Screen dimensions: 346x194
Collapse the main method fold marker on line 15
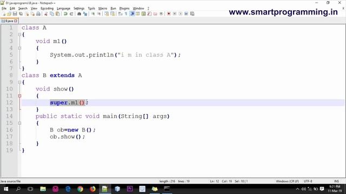point(19,123)
